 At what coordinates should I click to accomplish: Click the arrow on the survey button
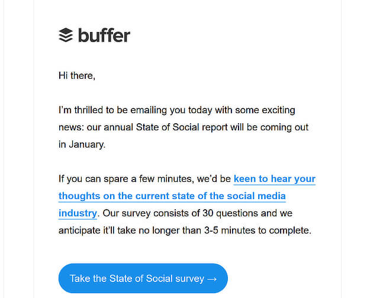(212, 279)
